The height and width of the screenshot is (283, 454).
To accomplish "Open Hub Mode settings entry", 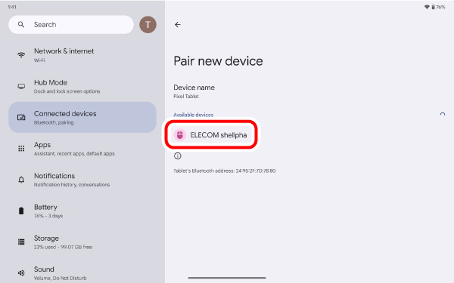I will coord(82,86).
